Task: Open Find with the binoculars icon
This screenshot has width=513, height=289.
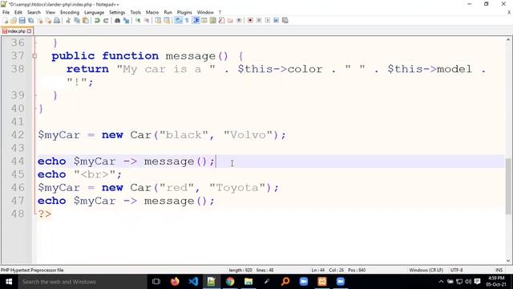Action: [117, 20]
